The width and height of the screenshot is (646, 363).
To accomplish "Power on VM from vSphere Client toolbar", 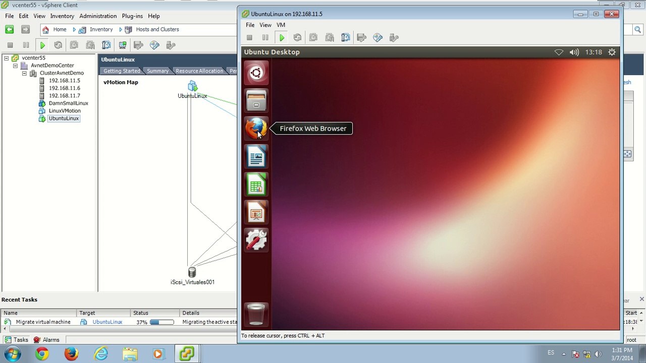I will point(42,45).
